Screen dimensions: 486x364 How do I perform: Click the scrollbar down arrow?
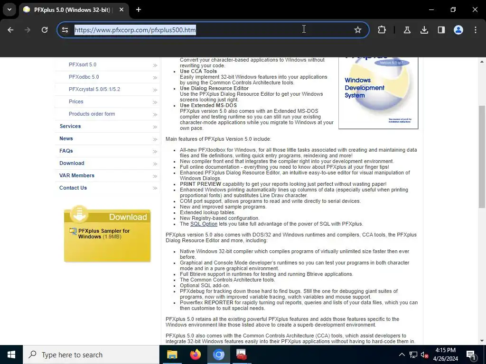(482, 341)
